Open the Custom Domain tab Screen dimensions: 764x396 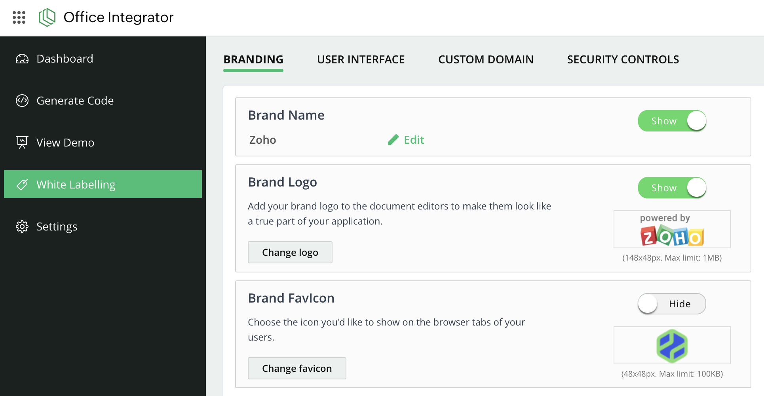pos(486,59)
